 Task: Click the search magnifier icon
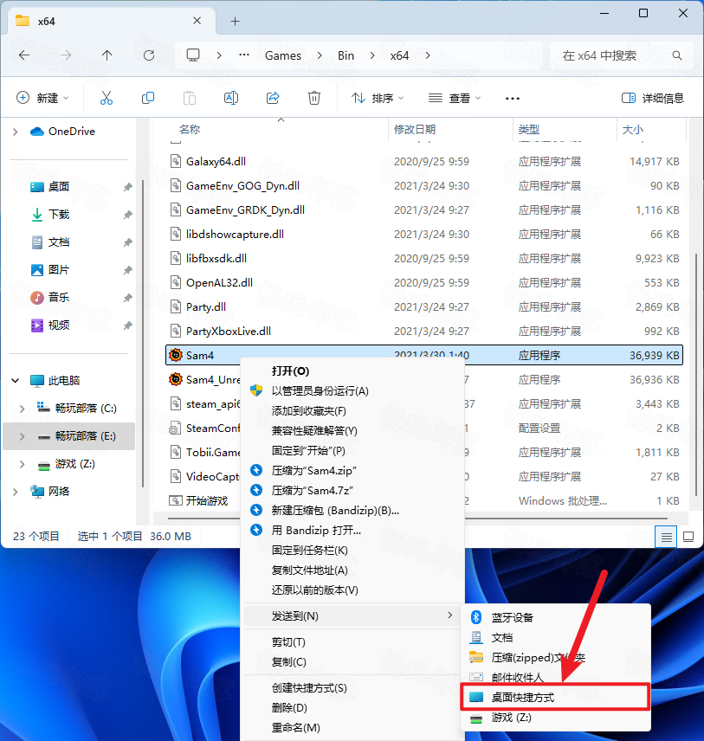coord(677,55)
